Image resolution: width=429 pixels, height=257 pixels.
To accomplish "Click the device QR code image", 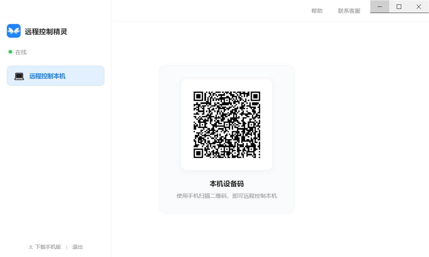I will [227, 125].
